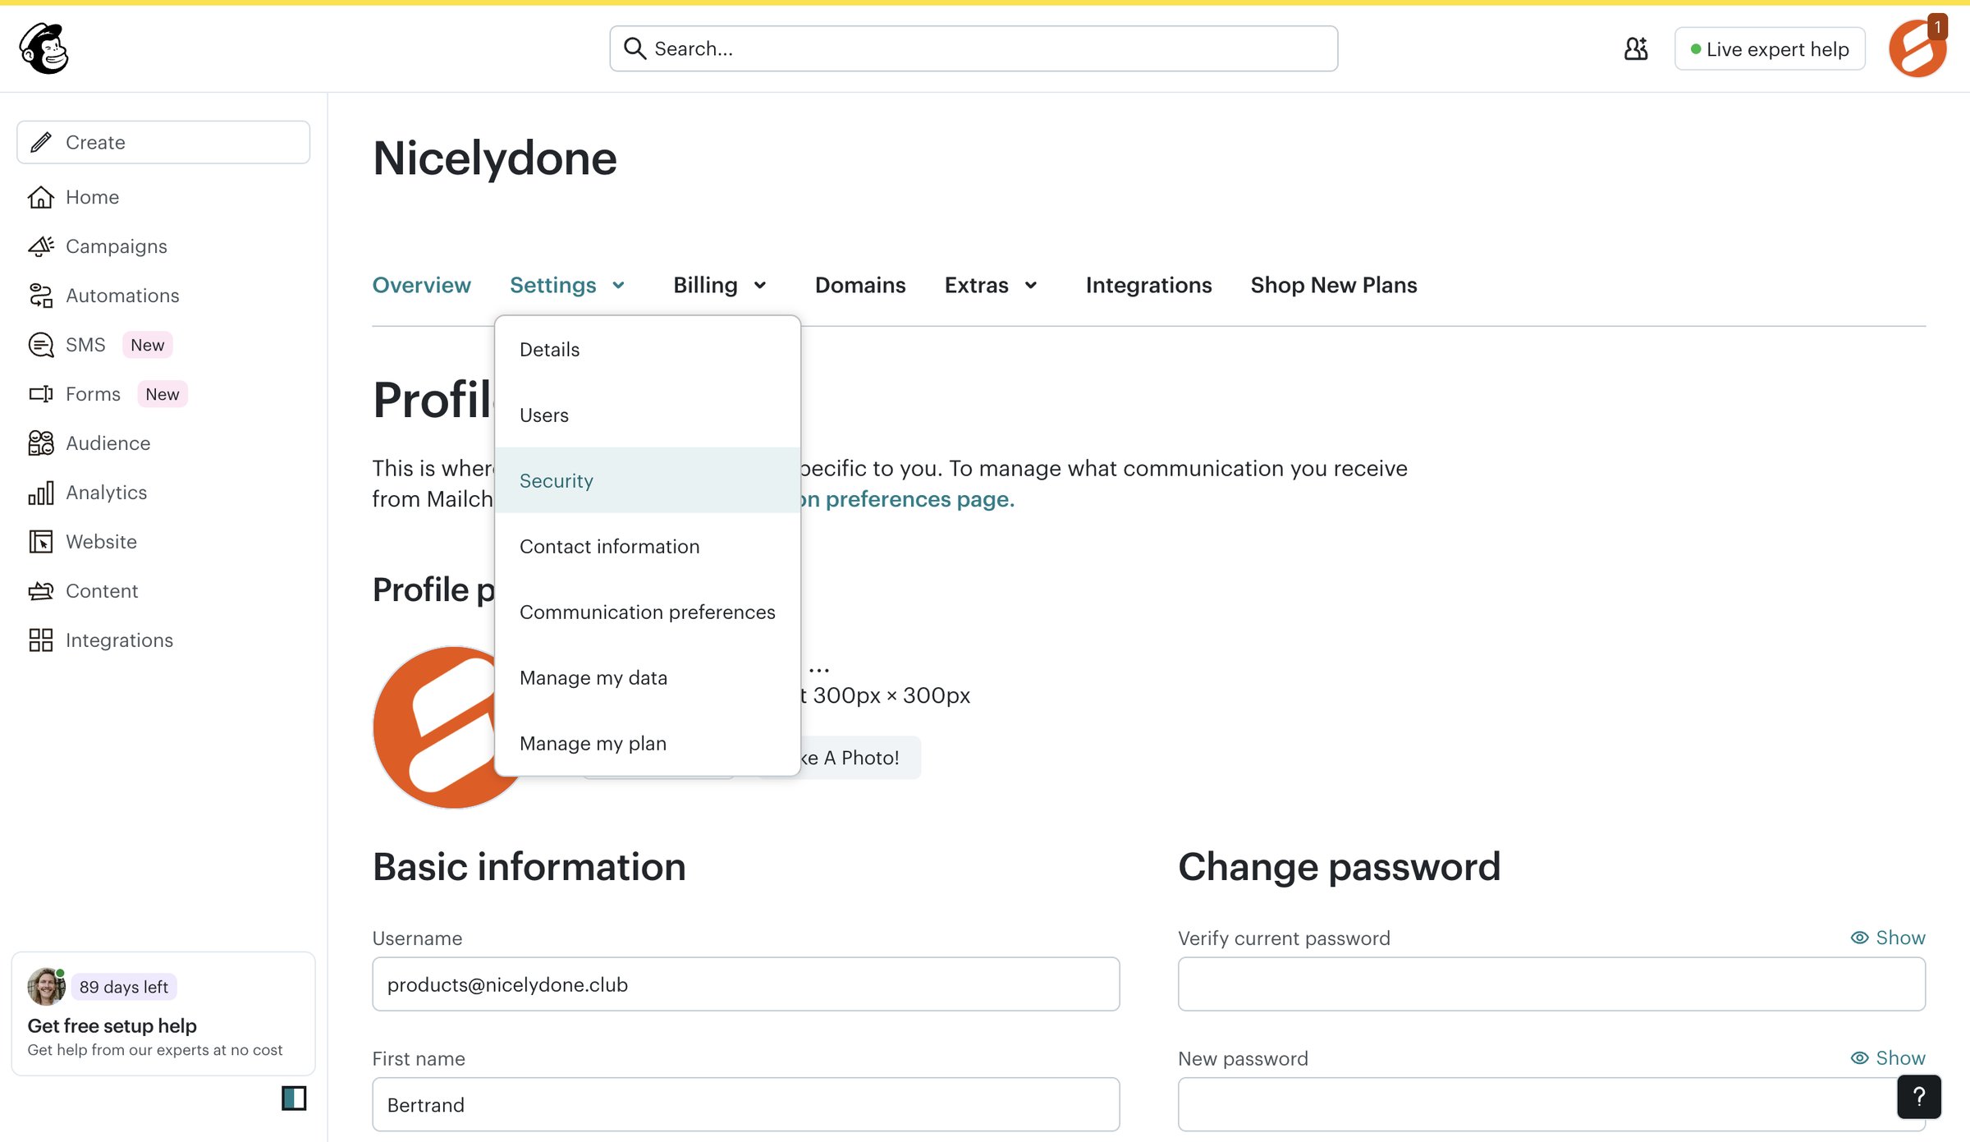Open the Extras tab label

(x=976, y=285)
